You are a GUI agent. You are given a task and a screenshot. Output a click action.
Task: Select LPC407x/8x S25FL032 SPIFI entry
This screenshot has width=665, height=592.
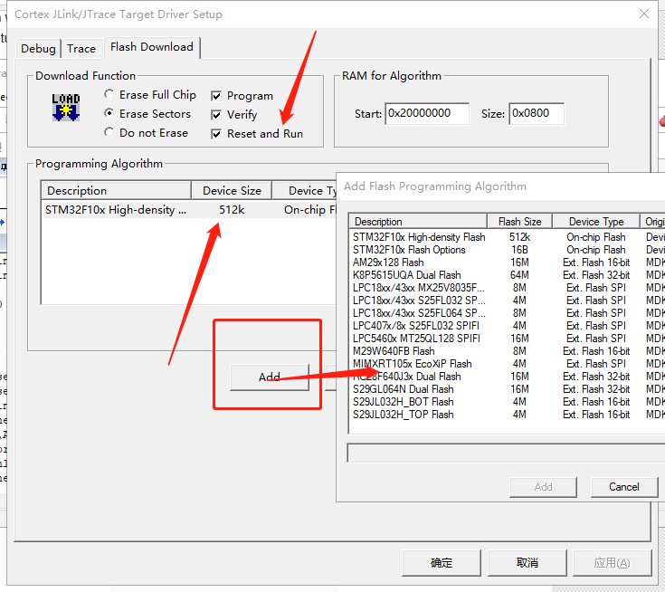pyautogui.click(x=507, y=326)
